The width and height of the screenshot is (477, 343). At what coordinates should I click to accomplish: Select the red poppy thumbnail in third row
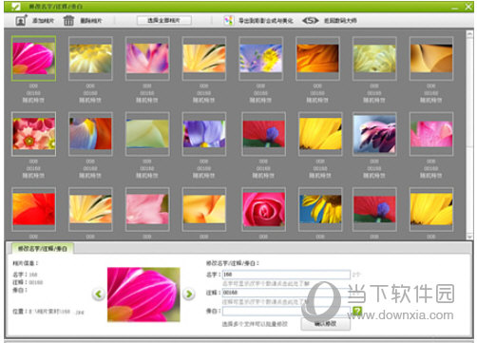coord(374,209)
